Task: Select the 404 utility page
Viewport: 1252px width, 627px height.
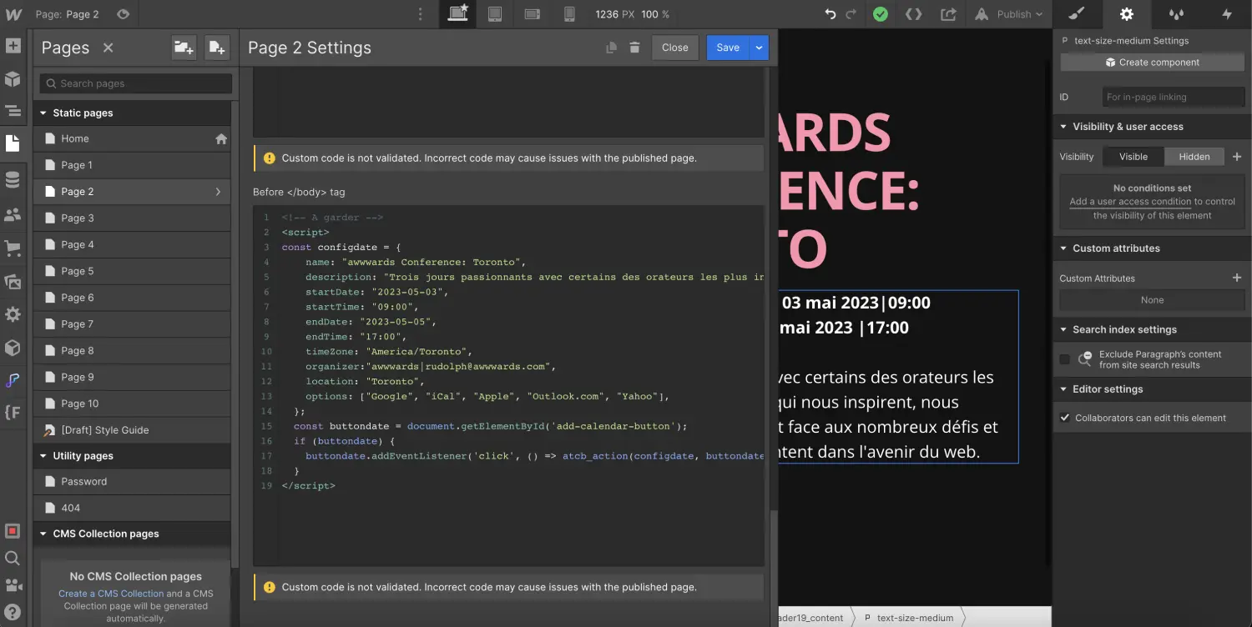Action: coord(132,508)
